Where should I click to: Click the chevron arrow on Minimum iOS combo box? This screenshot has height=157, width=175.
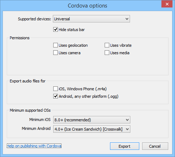[x=127, y=120]
